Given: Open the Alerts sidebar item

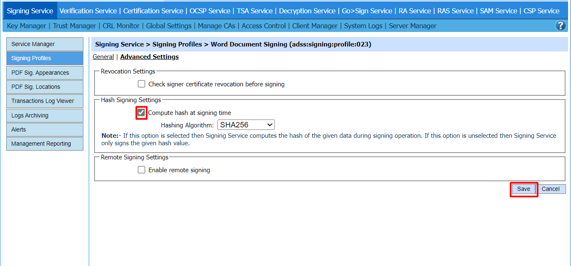Looking at the screenshot, I should 45,130.
